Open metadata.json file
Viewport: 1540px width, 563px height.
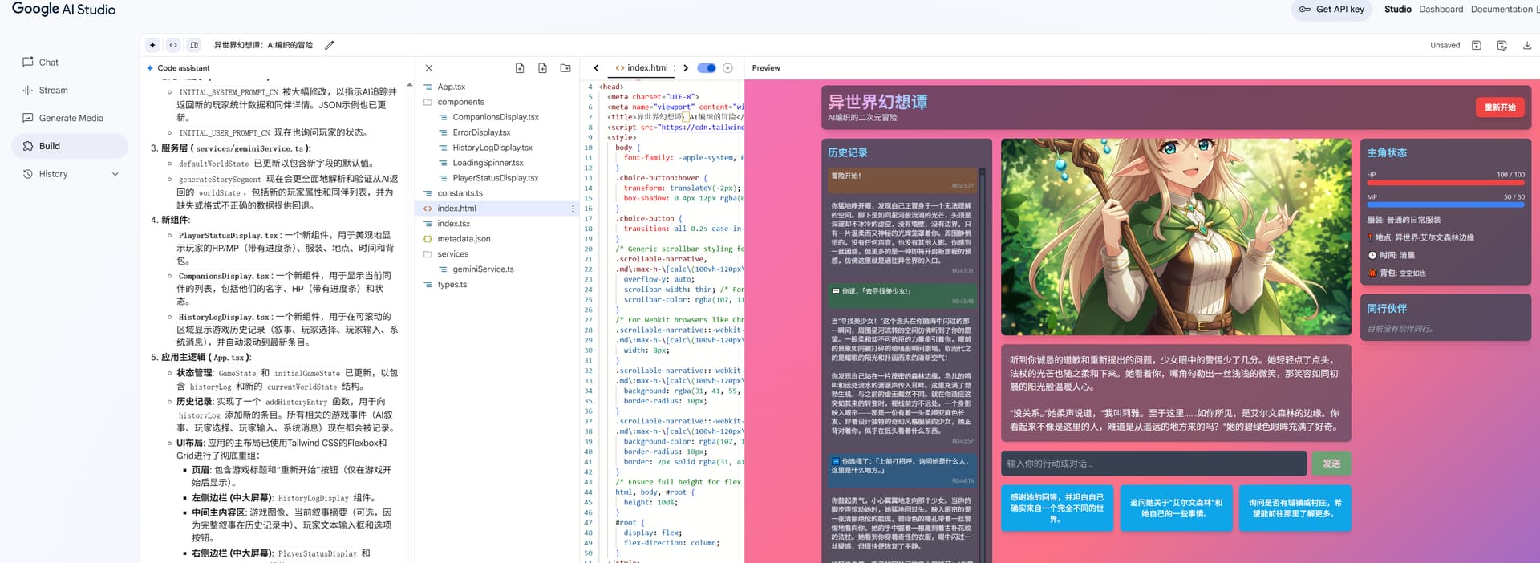pyautogui.click(x=464, y=239)
